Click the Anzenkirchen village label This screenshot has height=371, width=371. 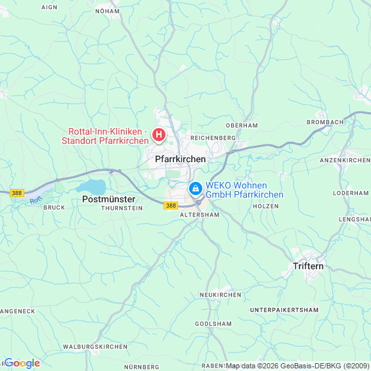click(x=345, y=160)
